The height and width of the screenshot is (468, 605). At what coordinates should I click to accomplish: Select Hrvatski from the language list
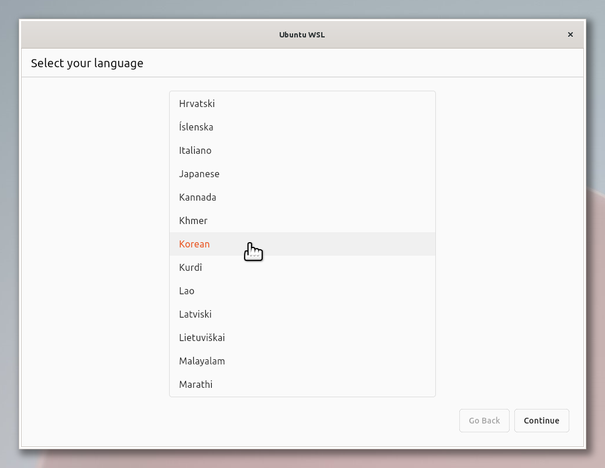(x=302, y=104)
